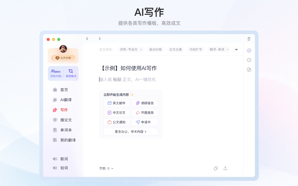Toggle the 划词 switch
This screenshot has height=186, width=298.
click(x=55, y=168)
